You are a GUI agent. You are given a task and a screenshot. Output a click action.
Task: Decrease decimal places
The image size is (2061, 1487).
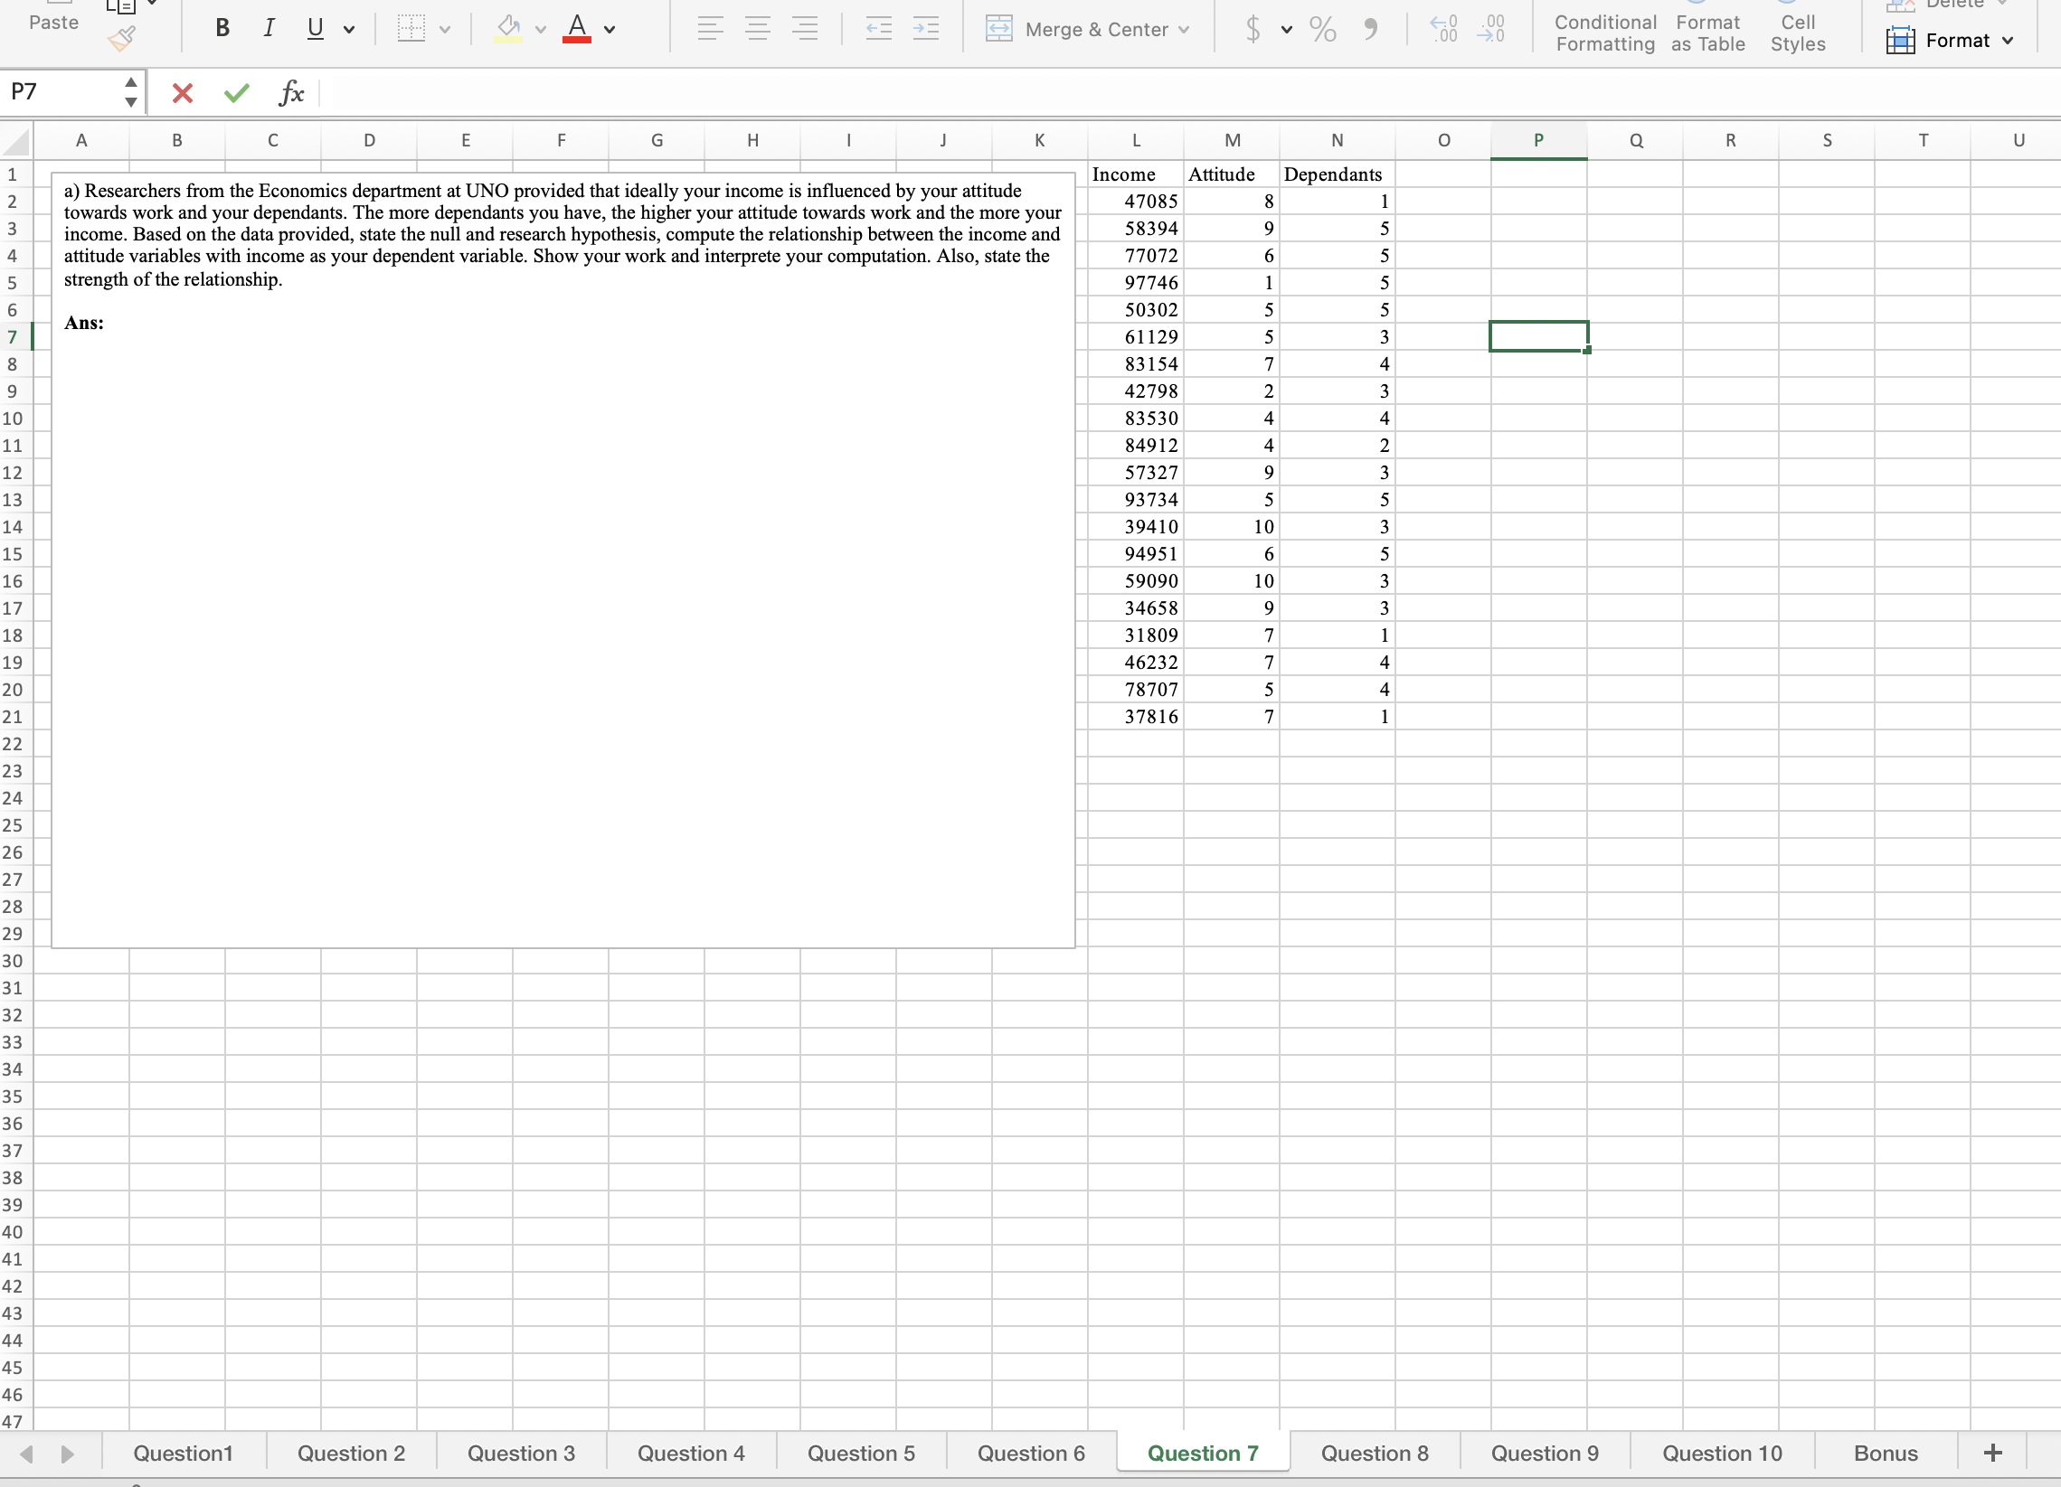[1490, 28]
